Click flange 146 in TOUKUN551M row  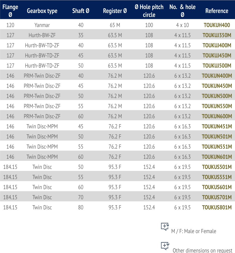click(10, 147)
